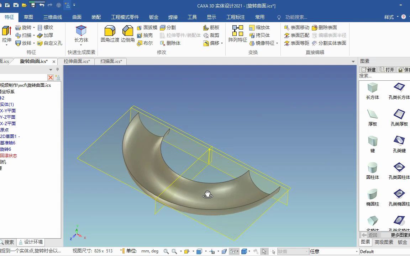Apply 边倒角 chamfer
Viewport: 410px width, 256px height.
[128, 34]
